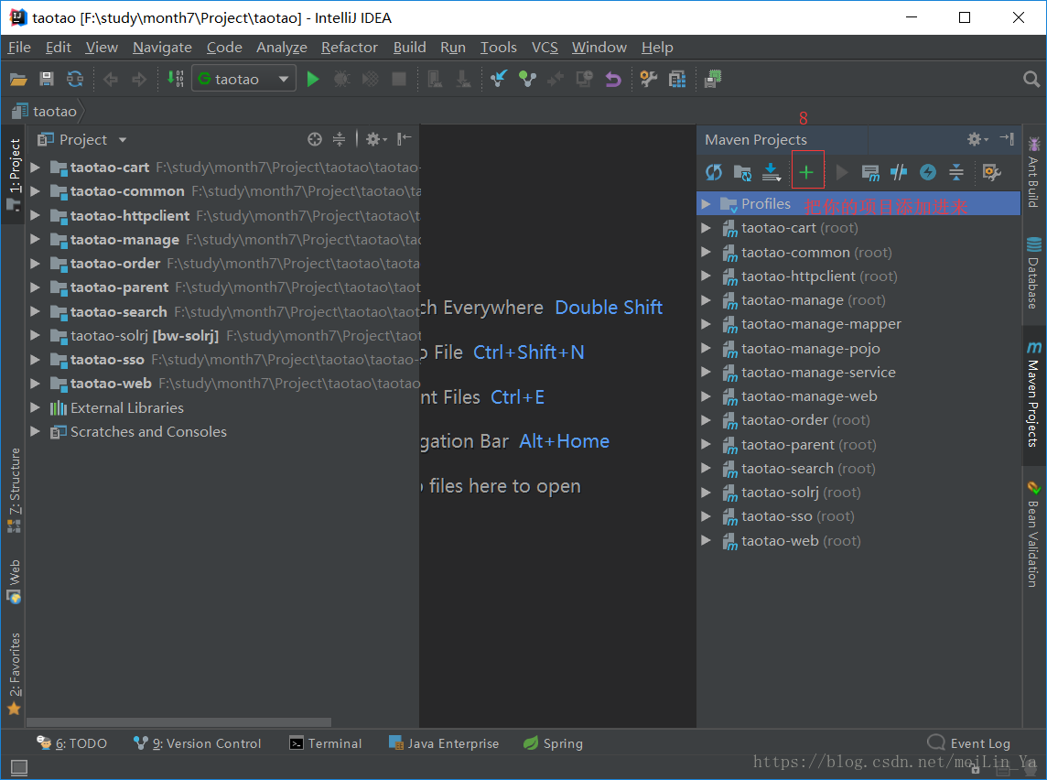Open the Ant Build side tab
Viewport: 1047px width, 780px height.
[1033, 172]
